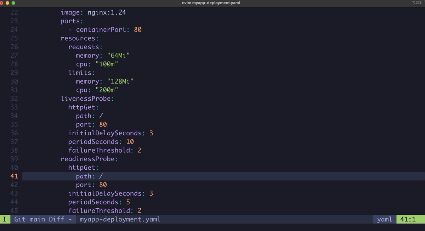Click the image: key on line 22

click(72, 12)
